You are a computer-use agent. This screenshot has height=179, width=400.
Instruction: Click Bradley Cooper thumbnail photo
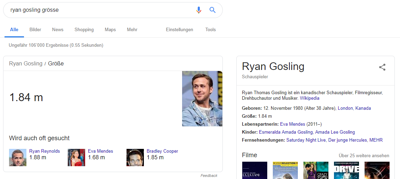(135, 158)
